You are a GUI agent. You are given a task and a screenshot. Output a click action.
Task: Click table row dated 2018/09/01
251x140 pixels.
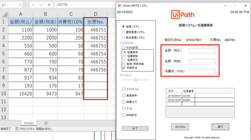200,96
